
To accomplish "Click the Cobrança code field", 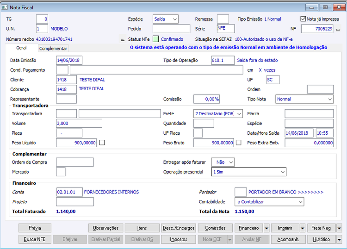I will pos(66,89).
